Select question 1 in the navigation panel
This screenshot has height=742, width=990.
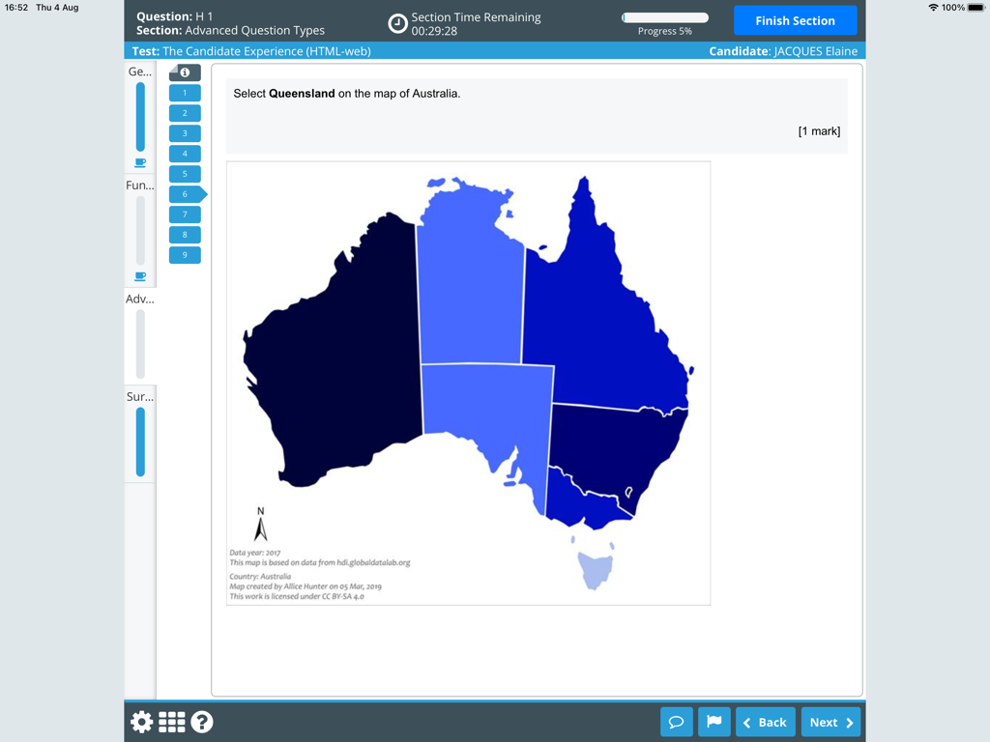185,92
